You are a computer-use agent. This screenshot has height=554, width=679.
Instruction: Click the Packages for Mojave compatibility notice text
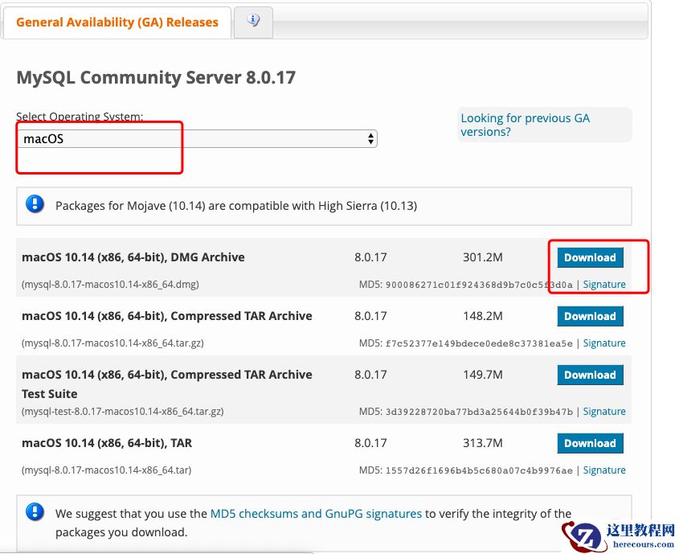[236, 206]
